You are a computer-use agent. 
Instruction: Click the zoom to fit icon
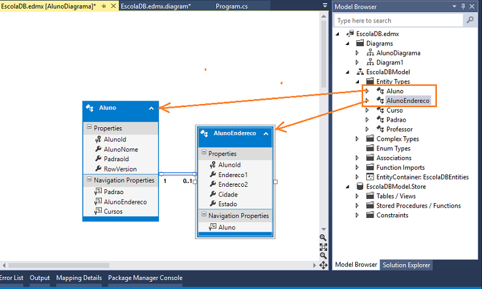pyautogui.click(x=323, y=247)
